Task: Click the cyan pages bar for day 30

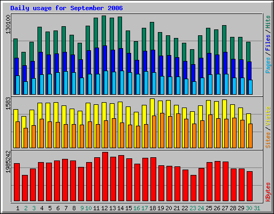Action: click(250, 87)
